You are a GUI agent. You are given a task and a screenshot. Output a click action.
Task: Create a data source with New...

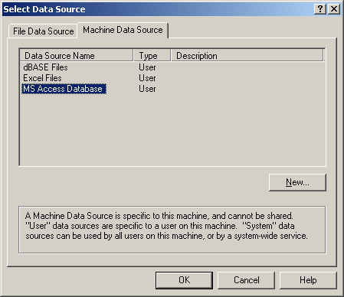pyautogui.click(x=297, y=182)
